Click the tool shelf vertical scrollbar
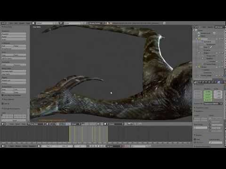The height and width of the screenshot is (169, 226). [28, 114]
